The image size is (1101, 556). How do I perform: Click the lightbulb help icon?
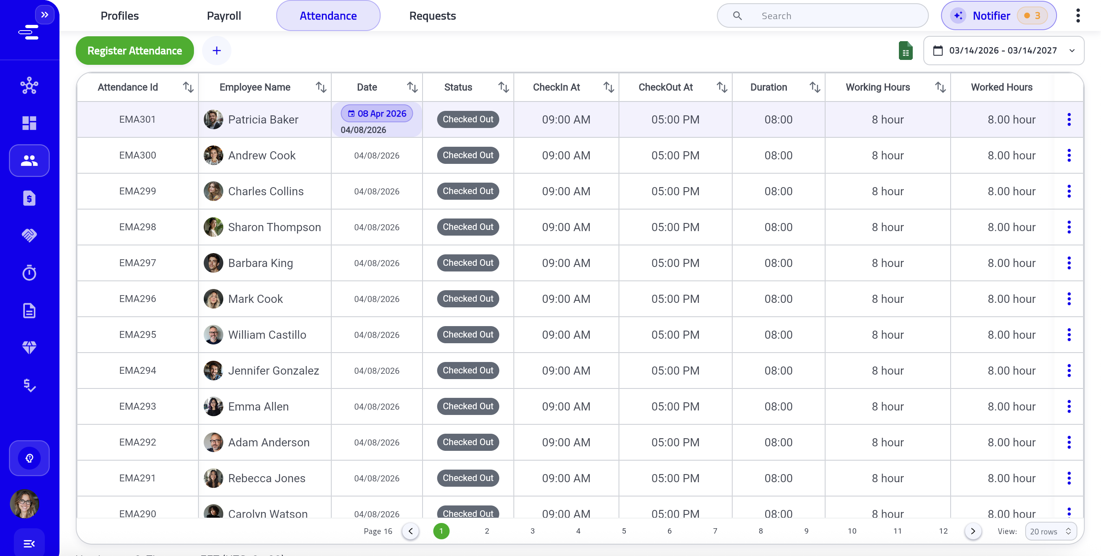point(29,458)
